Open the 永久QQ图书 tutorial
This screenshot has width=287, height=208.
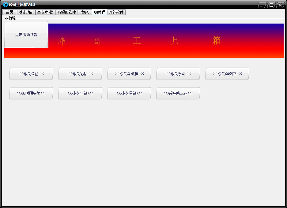point(227,74)
